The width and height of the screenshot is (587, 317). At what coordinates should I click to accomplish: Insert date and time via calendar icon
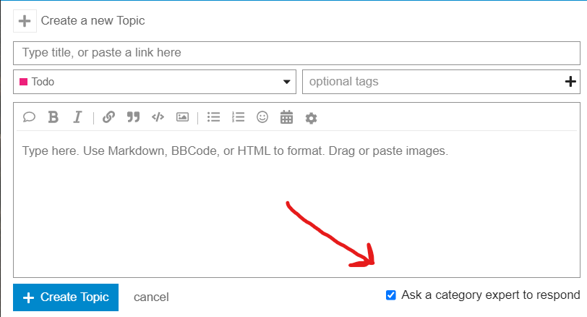(286, 117)
